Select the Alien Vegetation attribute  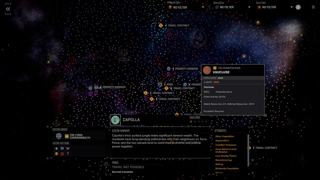point(225,136)
